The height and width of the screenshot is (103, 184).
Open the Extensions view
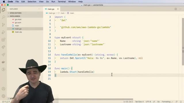pos(3,39)
